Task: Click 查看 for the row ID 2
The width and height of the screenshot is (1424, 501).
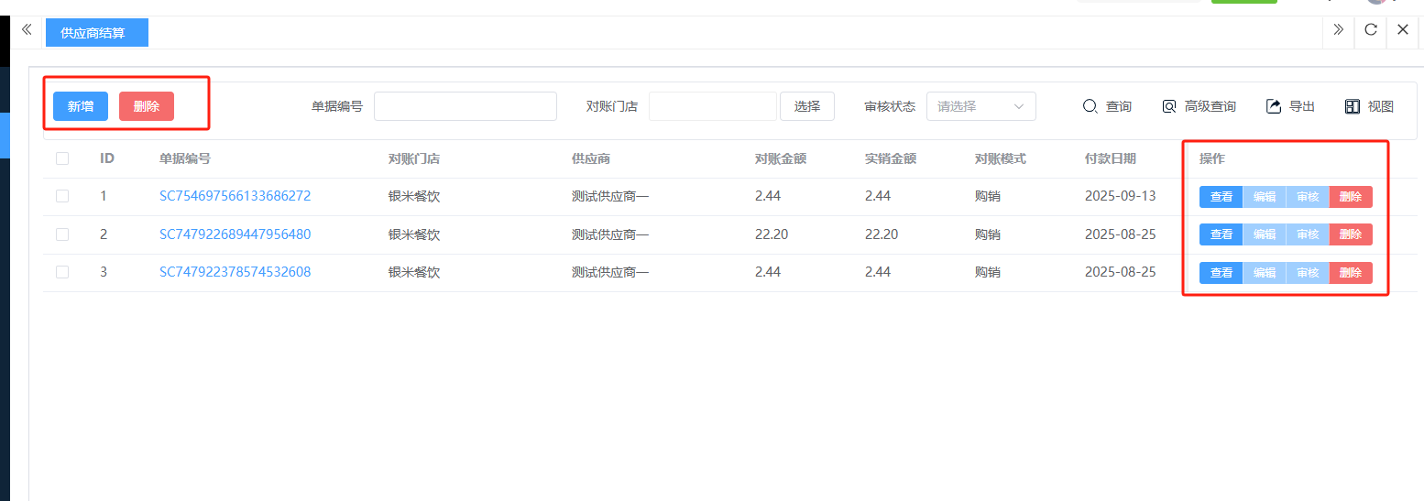Action: point(1221,234)
